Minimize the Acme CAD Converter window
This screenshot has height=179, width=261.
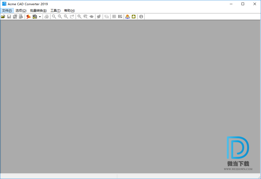[x=231, y=4]
